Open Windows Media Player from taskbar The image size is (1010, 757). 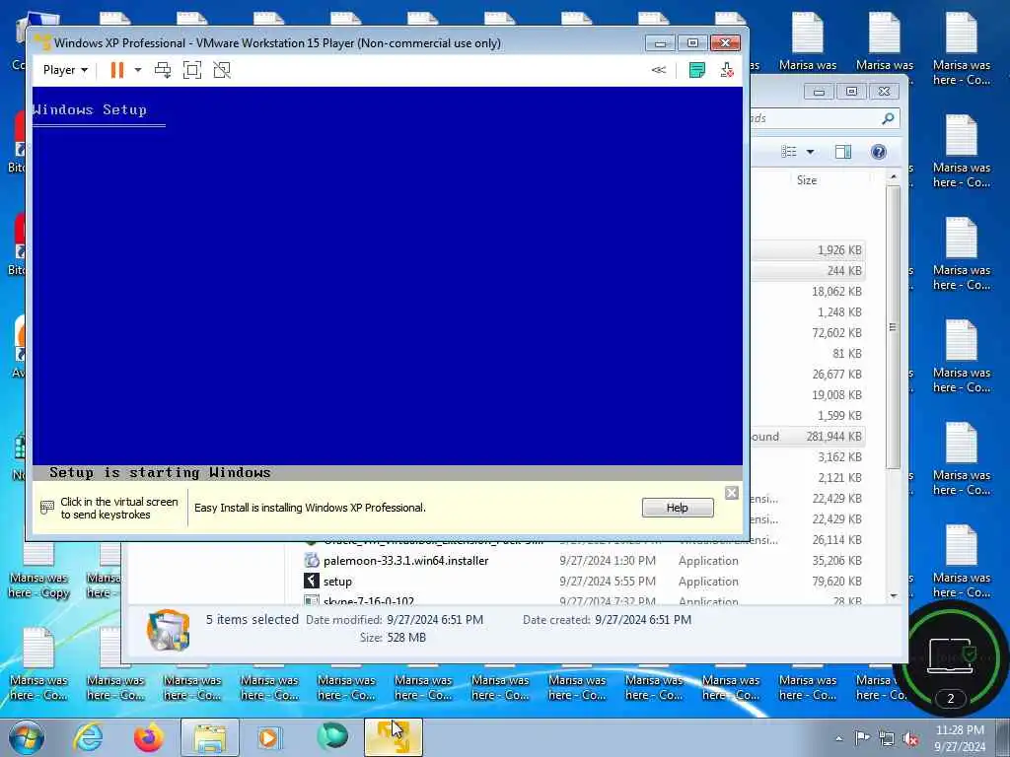[269, 737]
